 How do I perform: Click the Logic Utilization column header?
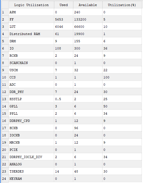coord(31,5)
